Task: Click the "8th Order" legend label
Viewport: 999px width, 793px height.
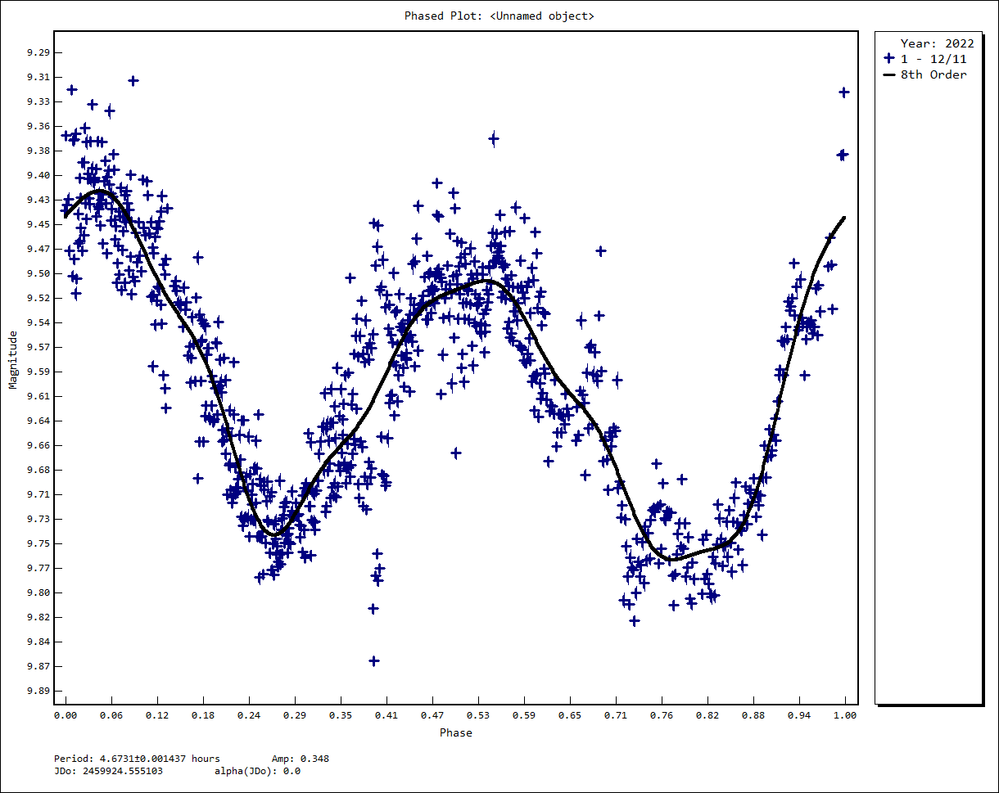Action: click(933, 75)
